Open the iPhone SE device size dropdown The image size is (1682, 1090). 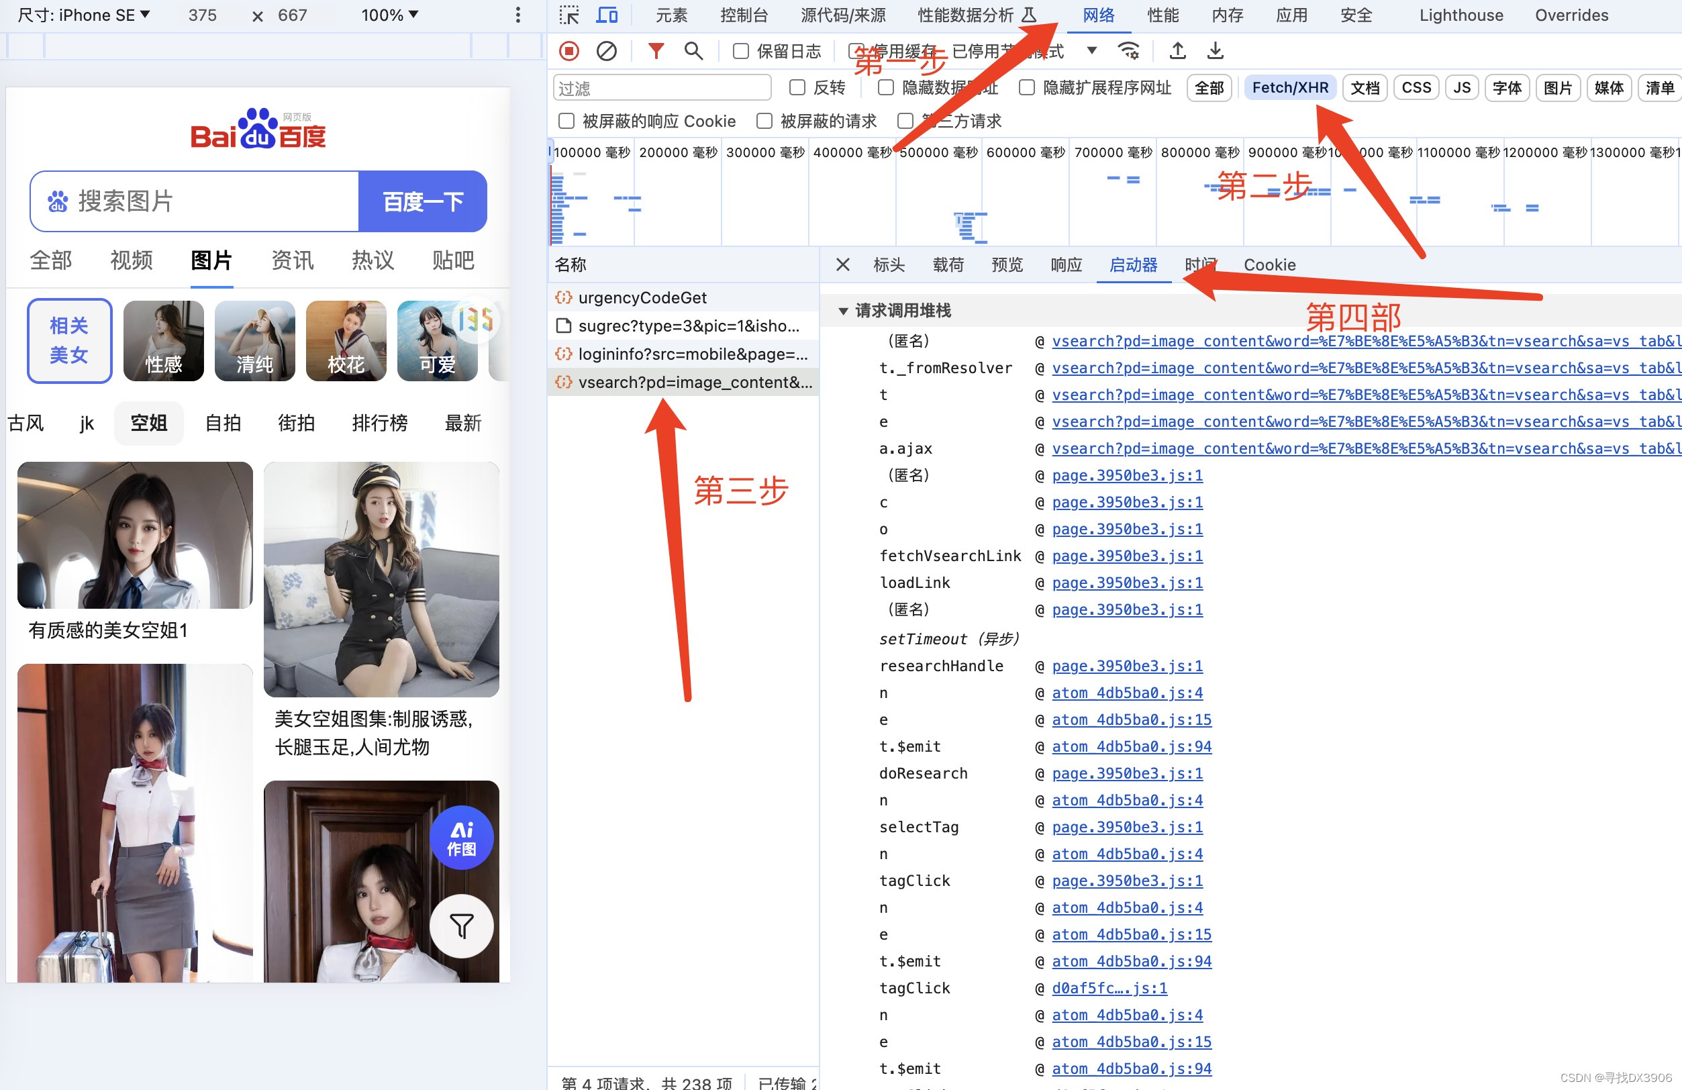[x=83, y=15]
